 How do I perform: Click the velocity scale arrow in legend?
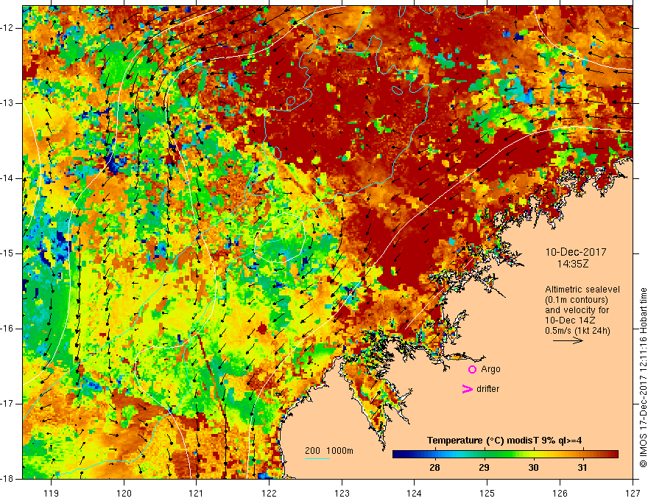coord(568,340)
